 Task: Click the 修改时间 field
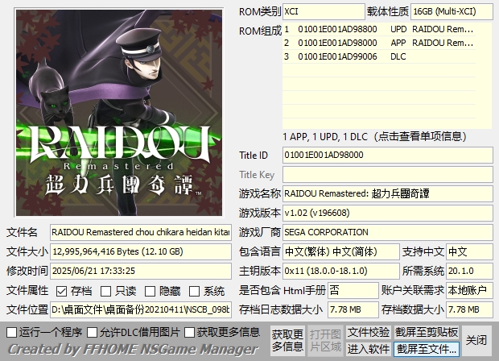point(141,271)
